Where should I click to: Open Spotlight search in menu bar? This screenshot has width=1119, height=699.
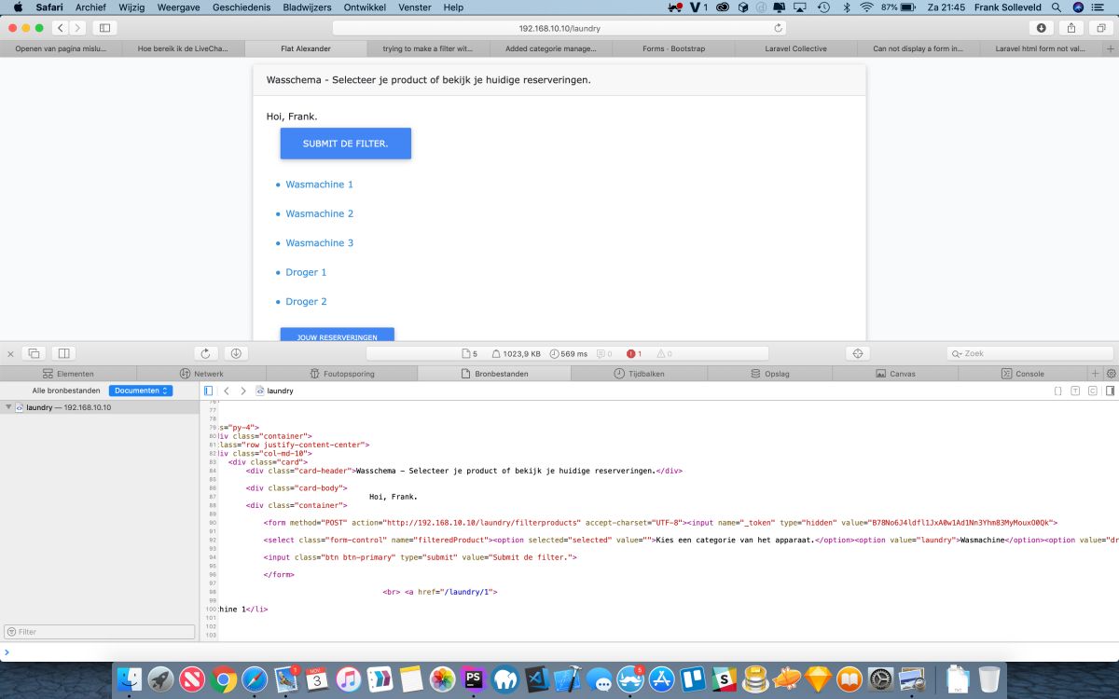tap(1057, 7)
